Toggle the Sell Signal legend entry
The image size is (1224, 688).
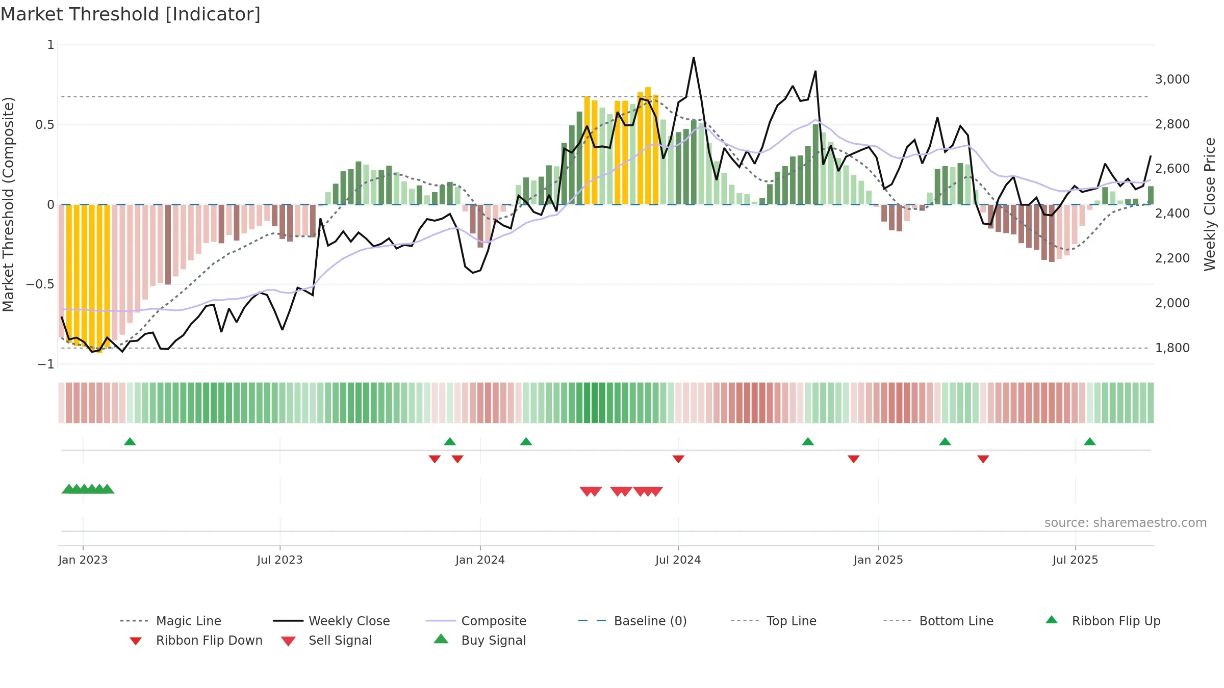point(326,640)
